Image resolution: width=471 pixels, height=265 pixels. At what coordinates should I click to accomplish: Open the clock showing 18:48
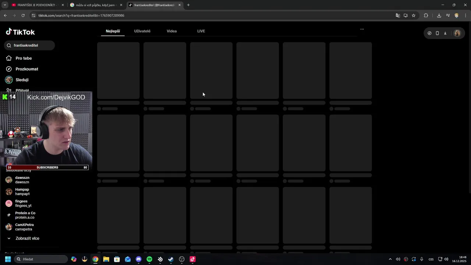(x=459, y=259)
